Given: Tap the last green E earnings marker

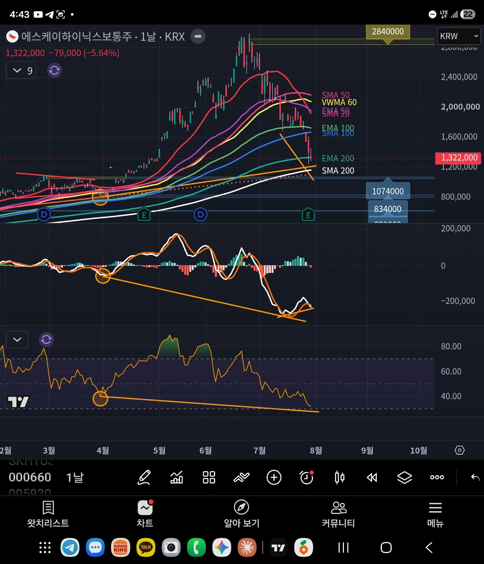Looking at the screenshot, I should tap(308, 214).
